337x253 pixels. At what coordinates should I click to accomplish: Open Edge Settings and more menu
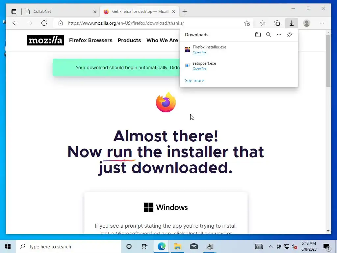click(x=322, y=23)
